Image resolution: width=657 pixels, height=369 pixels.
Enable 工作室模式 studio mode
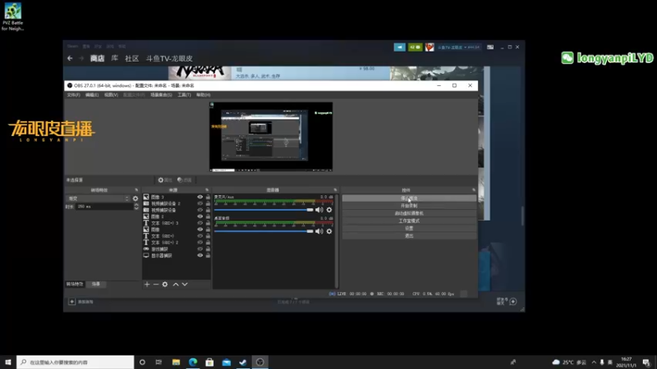tap(409, 221)
